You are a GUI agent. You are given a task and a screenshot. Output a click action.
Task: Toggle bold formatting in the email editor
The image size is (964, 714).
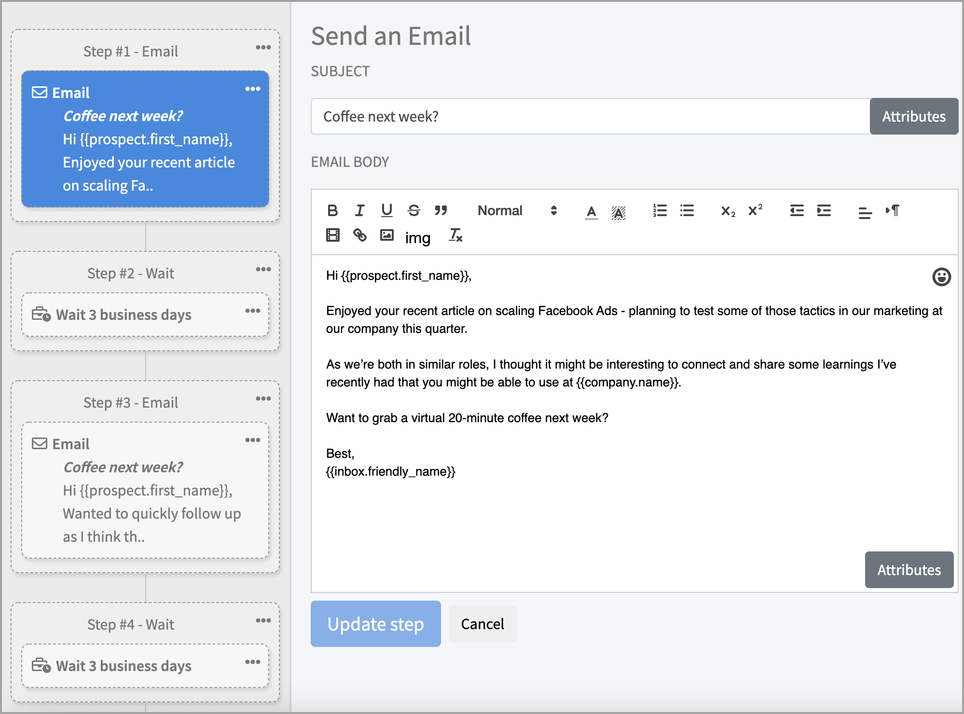pos(332,211)
